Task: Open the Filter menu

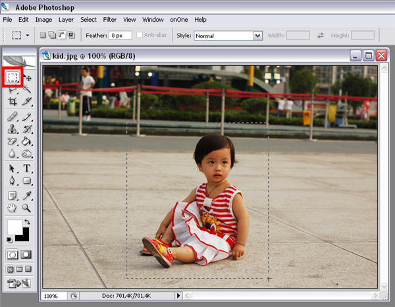Action: click(x=111, y=20)
